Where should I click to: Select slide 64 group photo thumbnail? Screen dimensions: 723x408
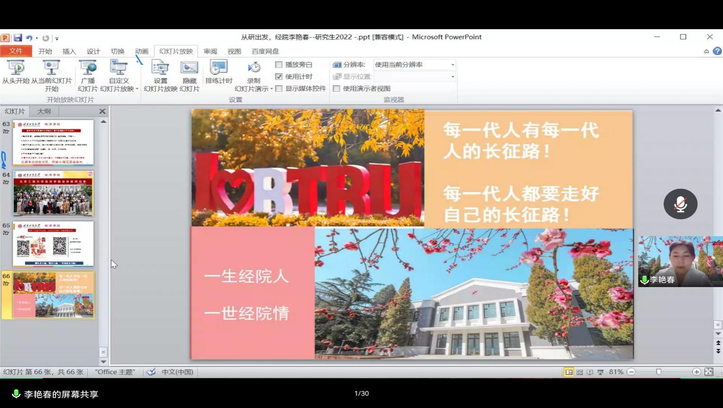pos(53,193)
